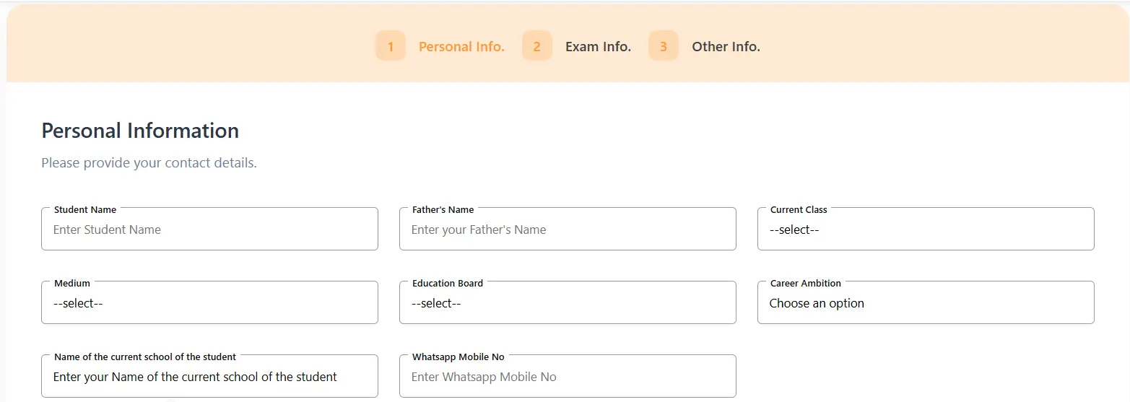Focus the Whatsapp Mobile No field
The height and width of the screenshot is (402, 1130).
568,377
